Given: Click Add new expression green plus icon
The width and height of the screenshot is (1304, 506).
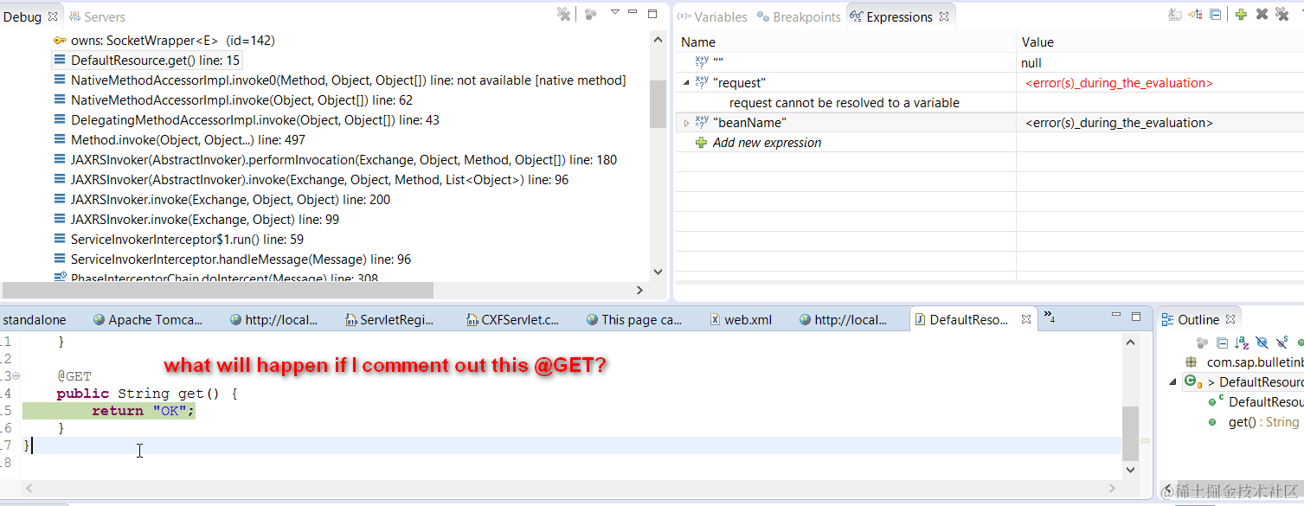Looking at the screenshot, I should (1241, 14).
